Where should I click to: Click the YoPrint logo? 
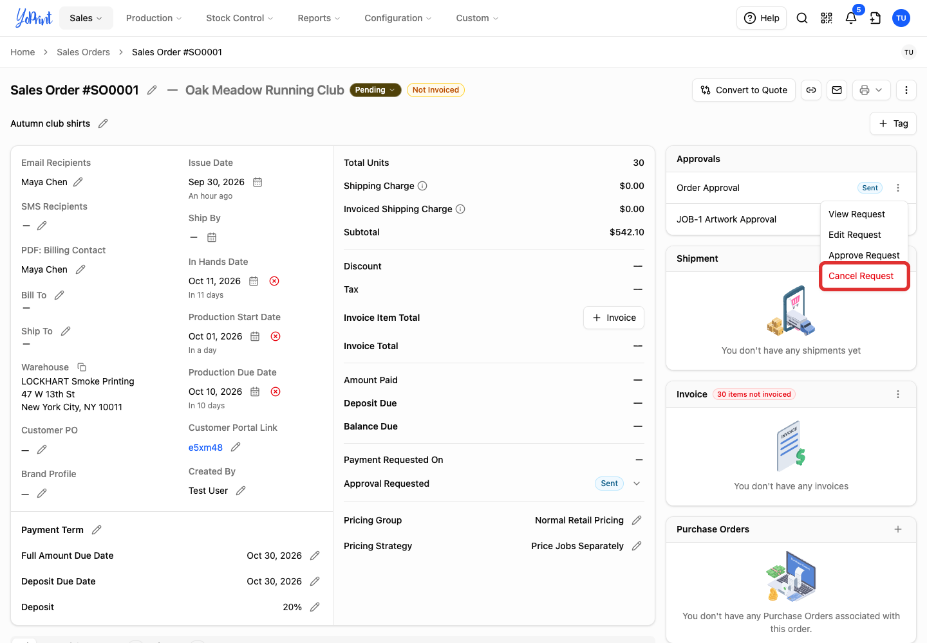pos(33,18)
